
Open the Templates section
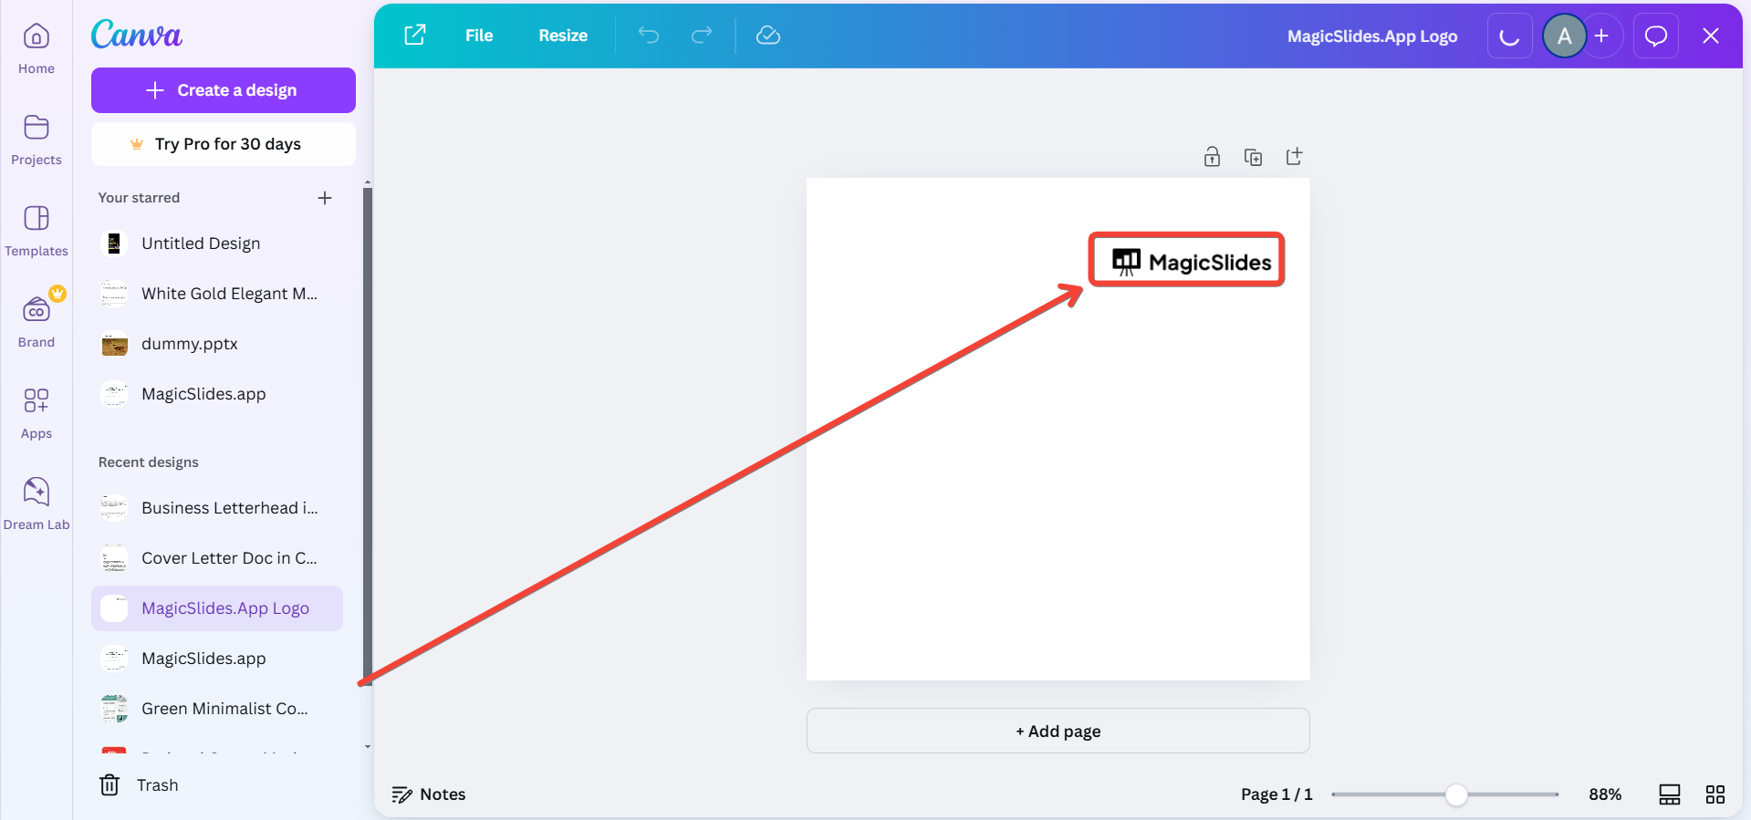point(36,231)
